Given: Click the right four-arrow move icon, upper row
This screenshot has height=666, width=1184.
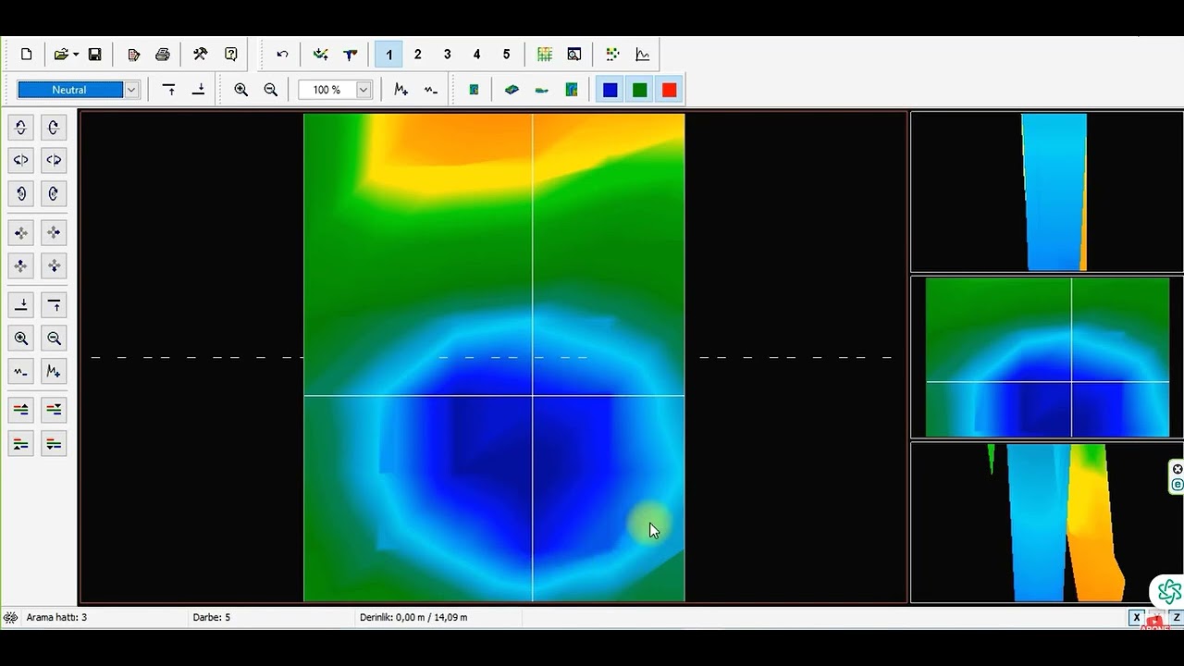Looking at the screenshot, I should [54, 233].
